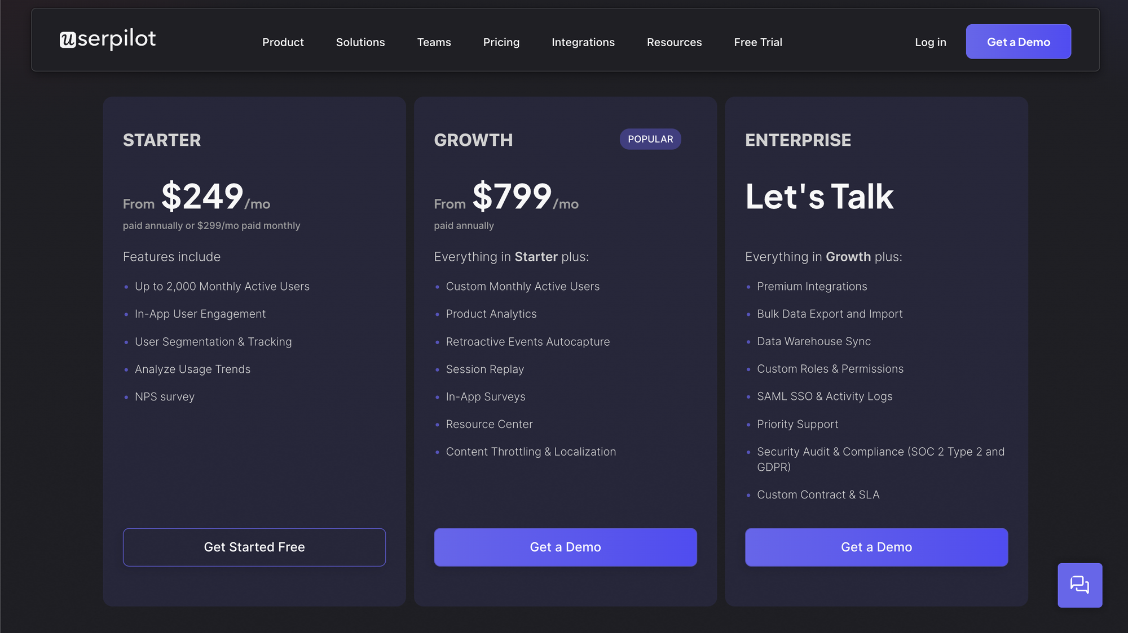Click the STARTER plan heading
Screen dimensions: 1128x633
point(162,140)
